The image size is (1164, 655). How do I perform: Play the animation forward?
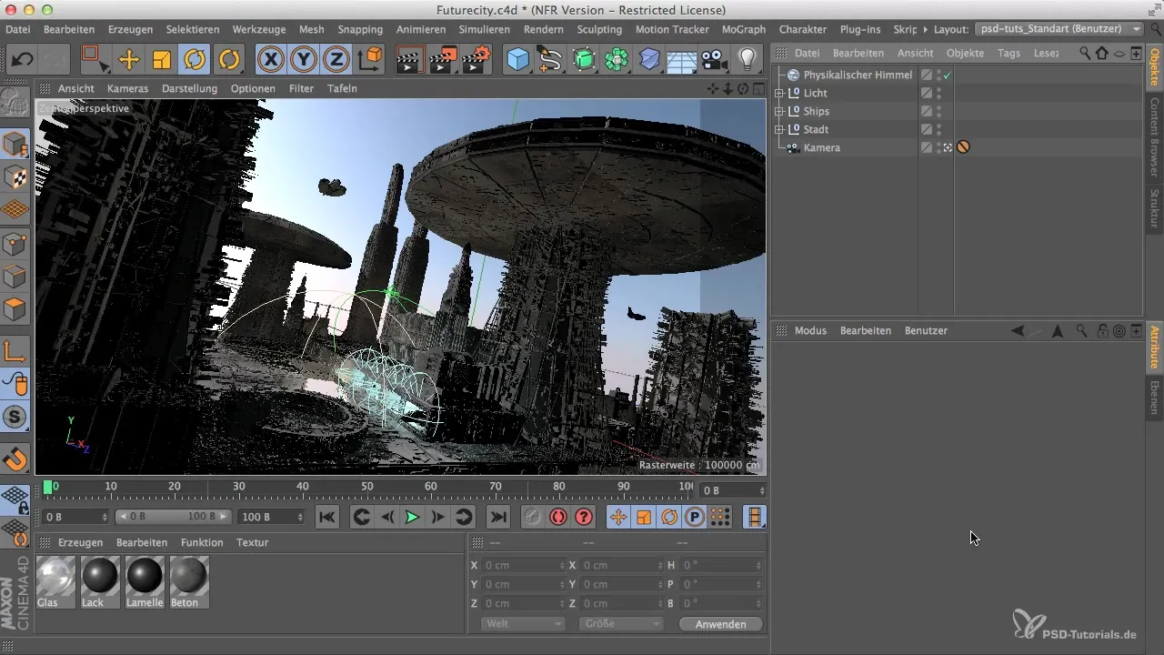click(x=412, y=517)
